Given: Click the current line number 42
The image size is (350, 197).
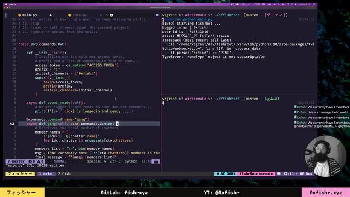Looking at the screenshot, I should 12,124.
